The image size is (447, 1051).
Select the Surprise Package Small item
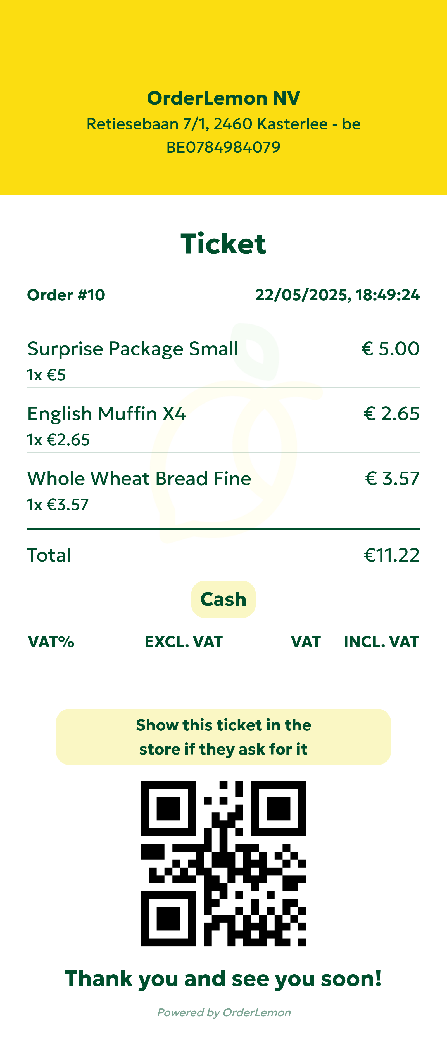click(132, 349)
